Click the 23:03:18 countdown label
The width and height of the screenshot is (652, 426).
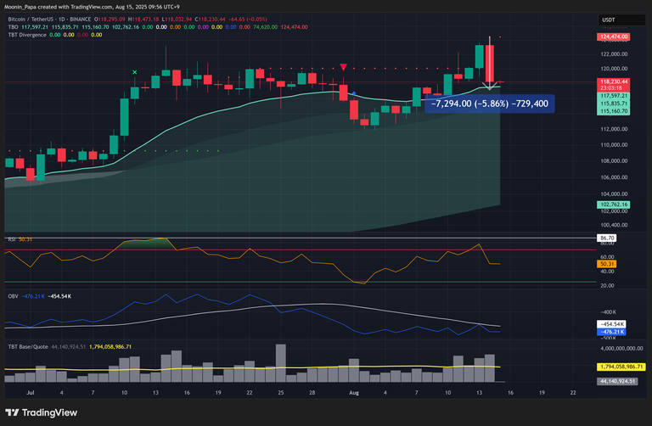613,88
